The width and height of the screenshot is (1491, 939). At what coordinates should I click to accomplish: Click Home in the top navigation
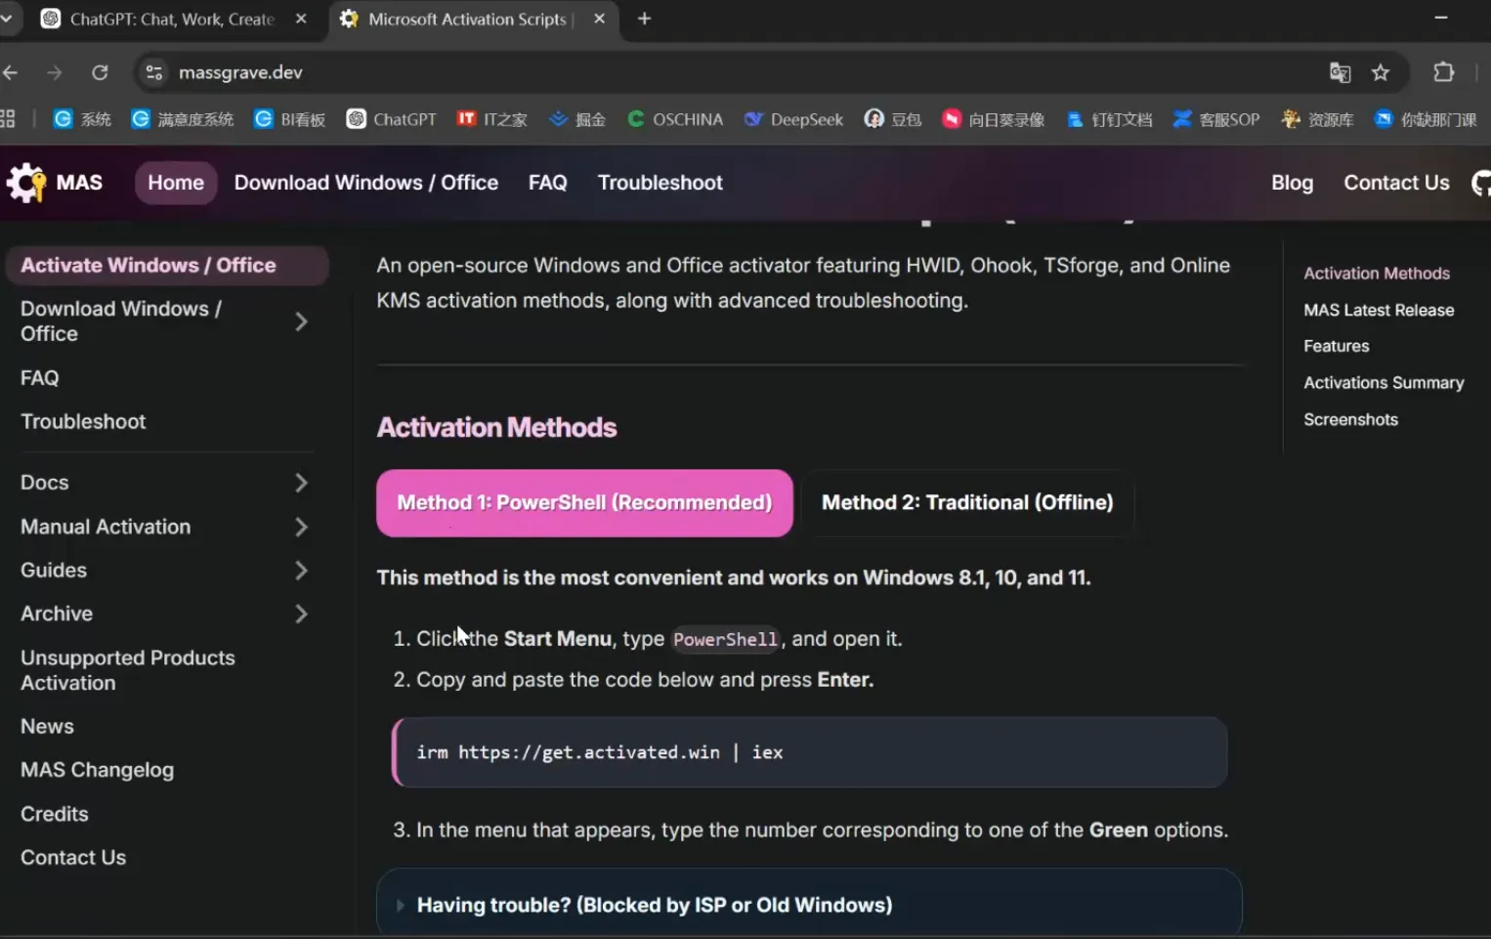pos(176,183)
